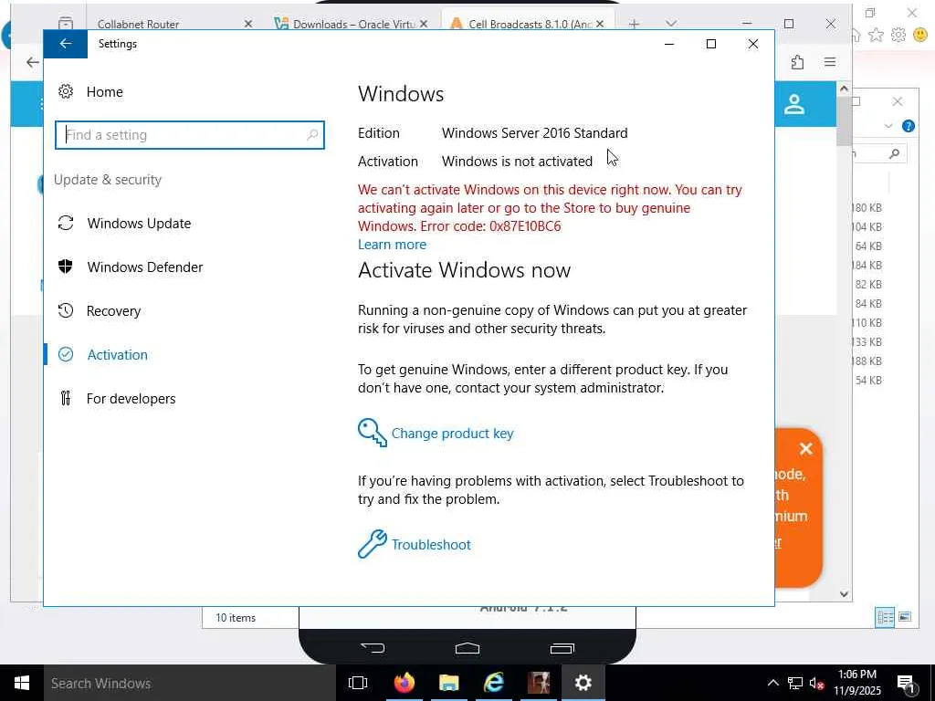Screen dimensions: 935x701
Task: Click the Android emulator back button
Action: click(373, 648)
